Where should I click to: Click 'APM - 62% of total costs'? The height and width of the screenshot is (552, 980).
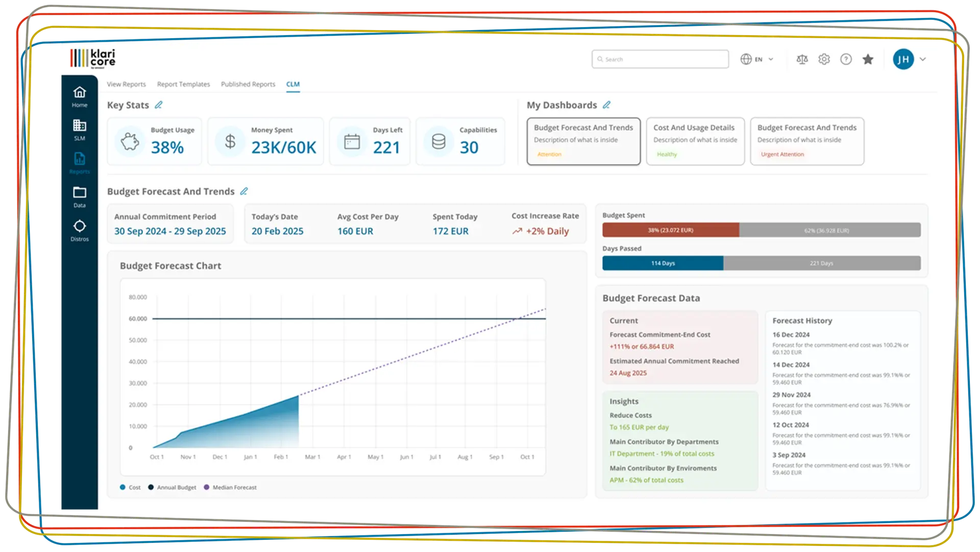646,480
